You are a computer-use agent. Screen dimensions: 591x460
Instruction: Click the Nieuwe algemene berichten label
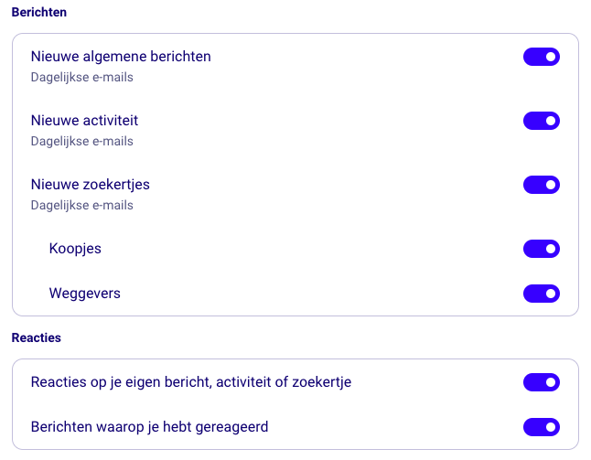click(121, 57)
